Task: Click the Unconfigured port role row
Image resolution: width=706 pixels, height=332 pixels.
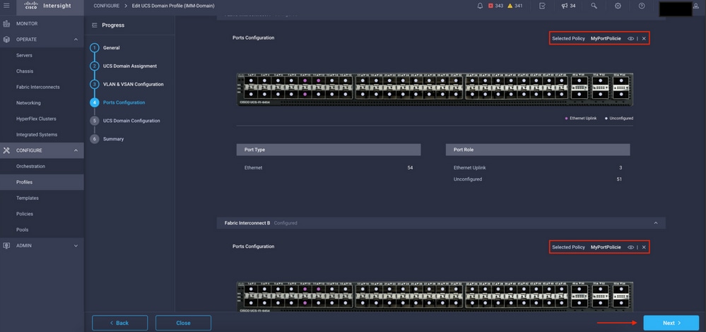Action: coord(538,179)
